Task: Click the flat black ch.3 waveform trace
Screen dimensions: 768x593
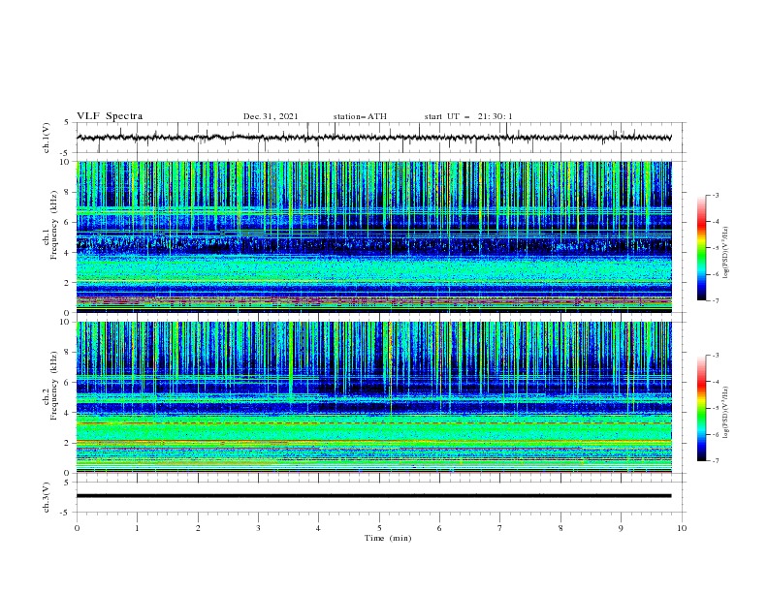Action: 373,496
